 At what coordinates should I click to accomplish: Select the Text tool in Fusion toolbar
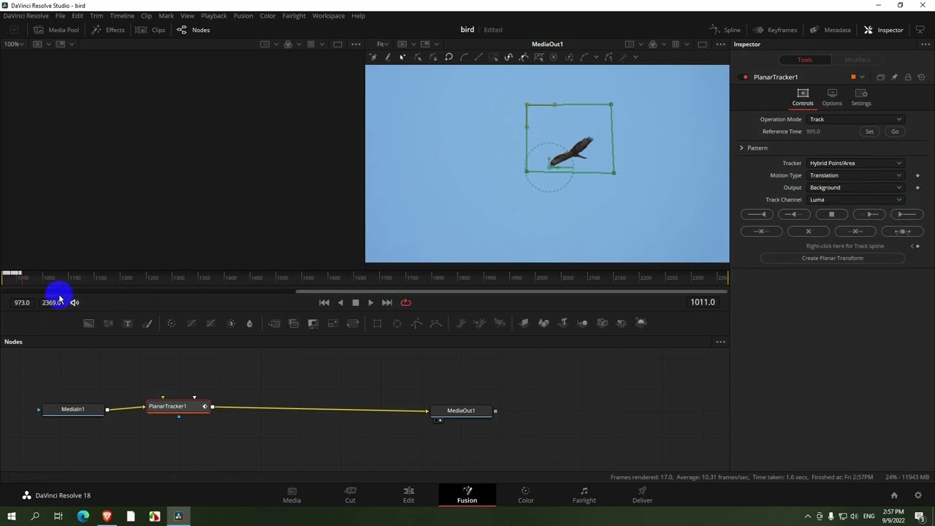[x=128, y=323]
